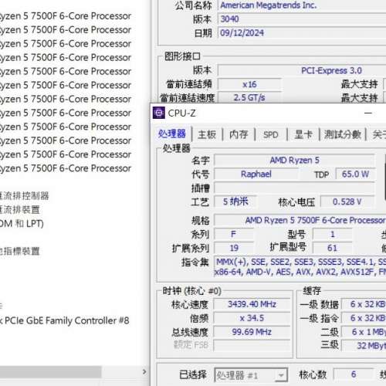The width and height of the screenshot is (386, 386).
Task: Switch to the 处理器 tab
Action: coord(171,134)
